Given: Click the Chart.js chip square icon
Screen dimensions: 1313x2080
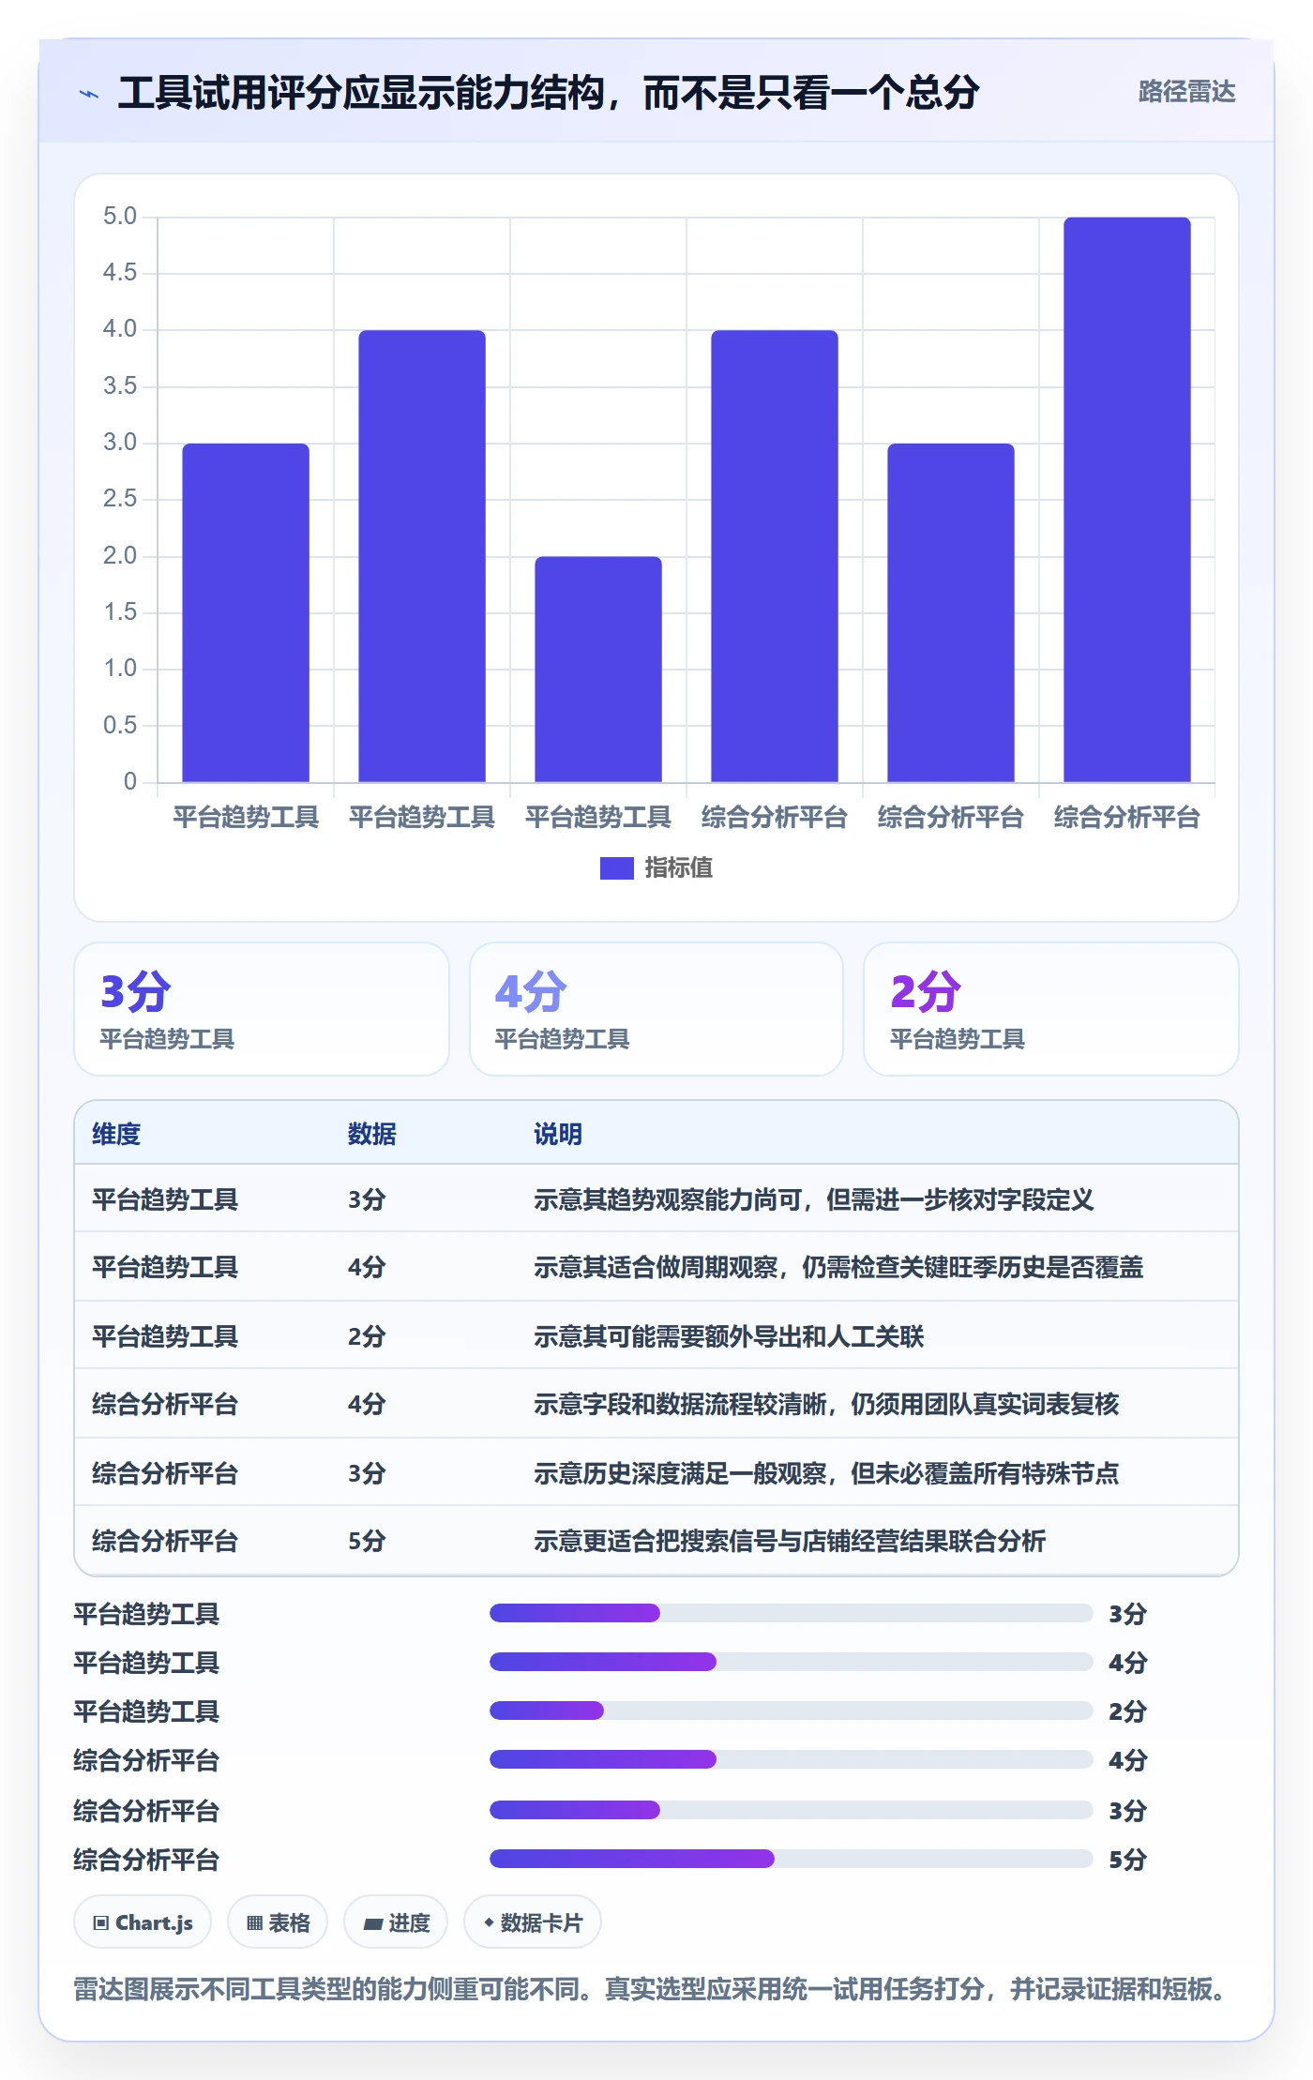Looking at the screenshot, I should pyautogui.click(x=101, y=1923).
